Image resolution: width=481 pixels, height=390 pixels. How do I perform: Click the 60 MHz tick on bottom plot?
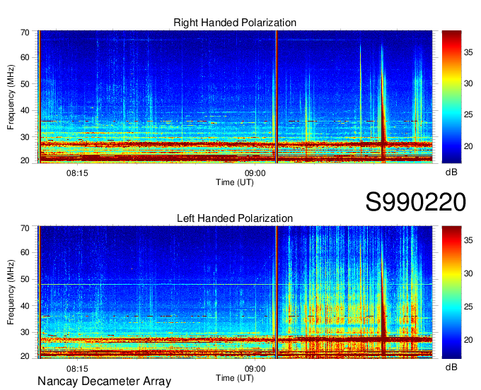[25, 253]
